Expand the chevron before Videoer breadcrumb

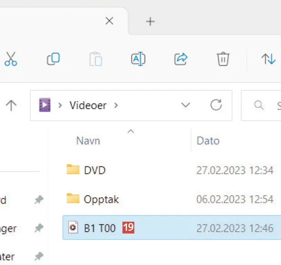[60, 105]
